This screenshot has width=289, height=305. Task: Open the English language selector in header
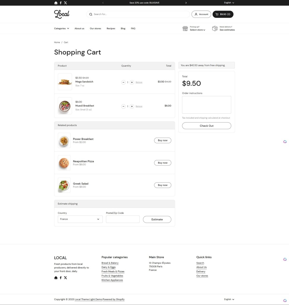point(229,3)
